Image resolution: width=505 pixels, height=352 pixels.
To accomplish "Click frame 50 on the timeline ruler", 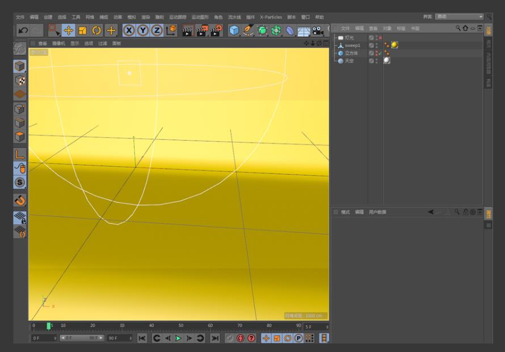I will [181, 326].
